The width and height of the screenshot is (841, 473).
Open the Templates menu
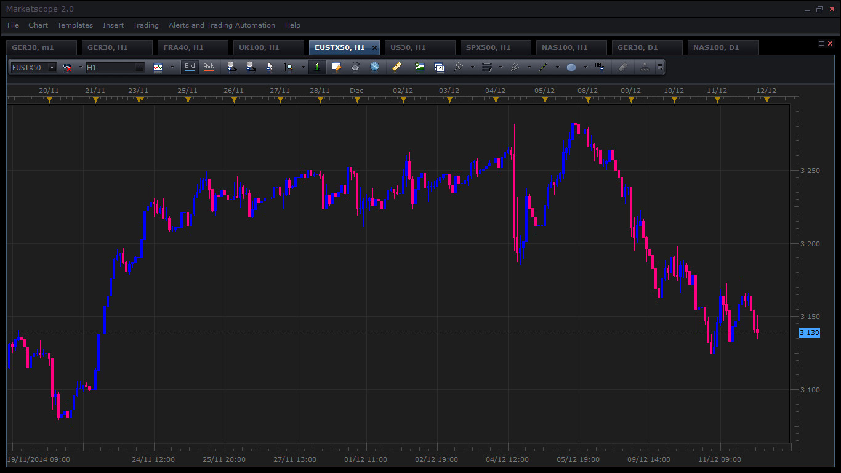(75, 25)
